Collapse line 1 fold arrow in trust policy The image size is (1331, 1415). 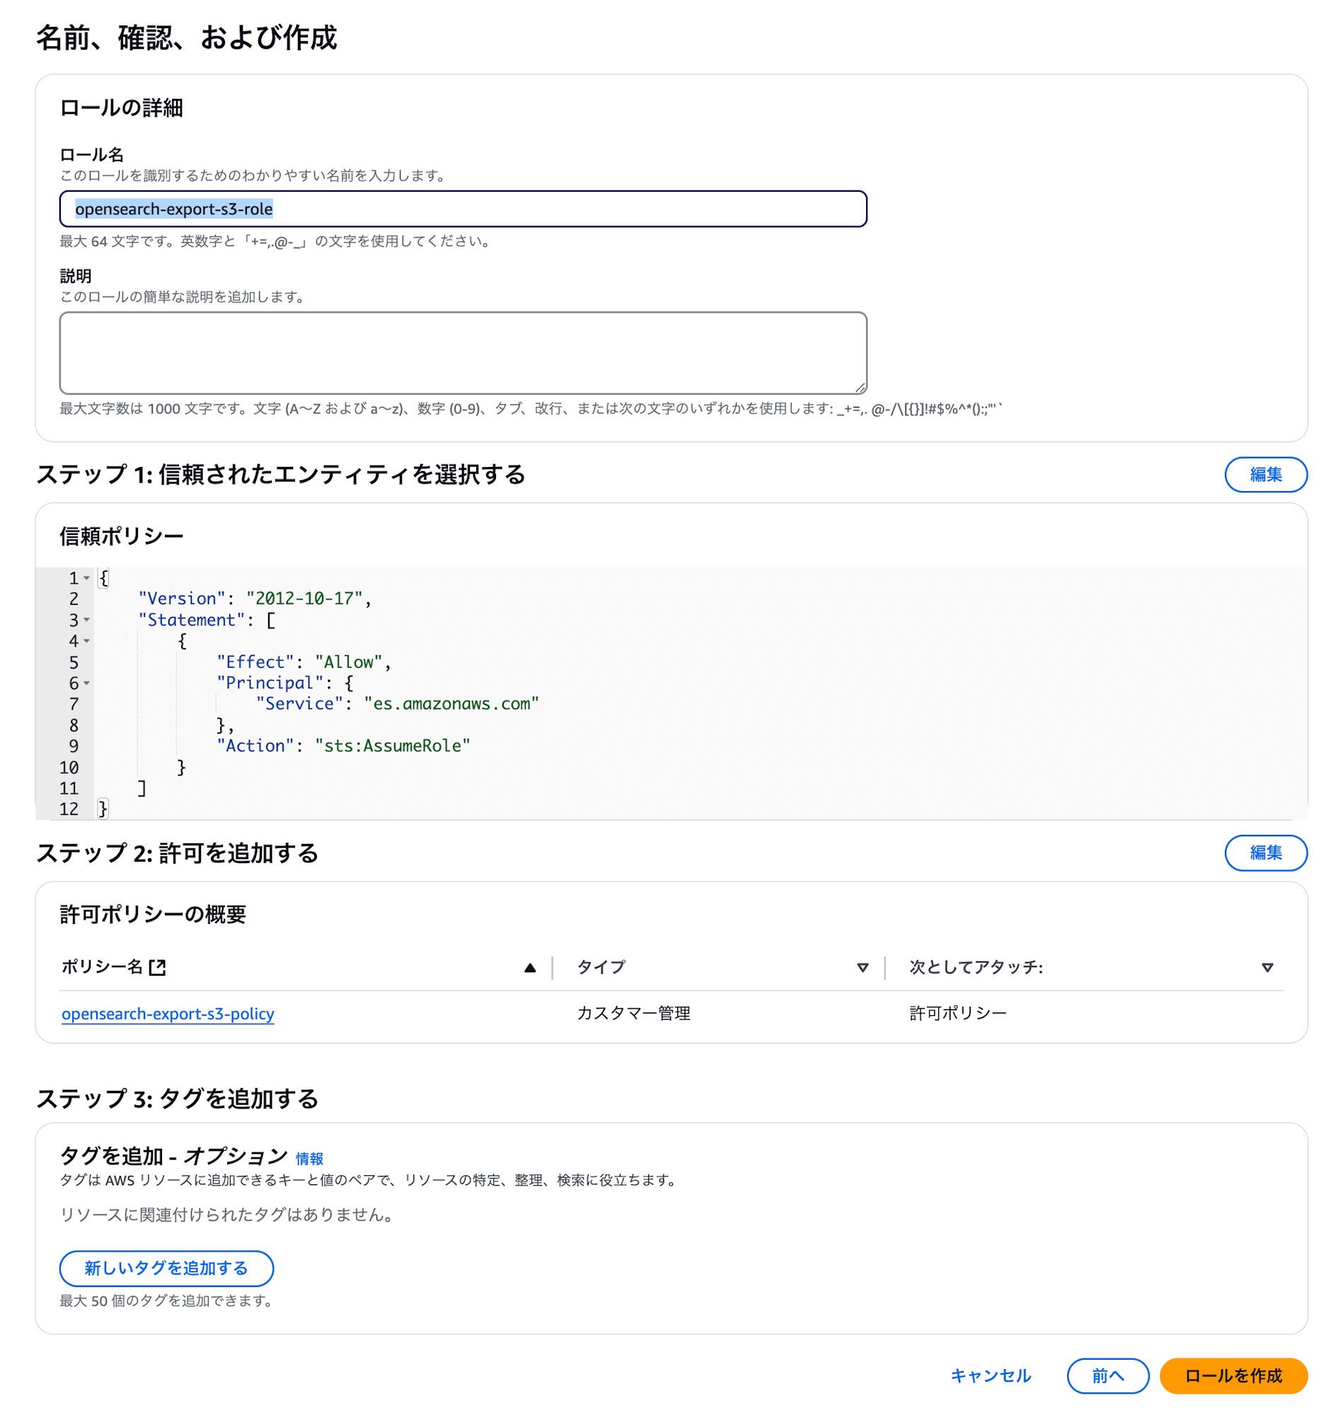click(87, 578)
